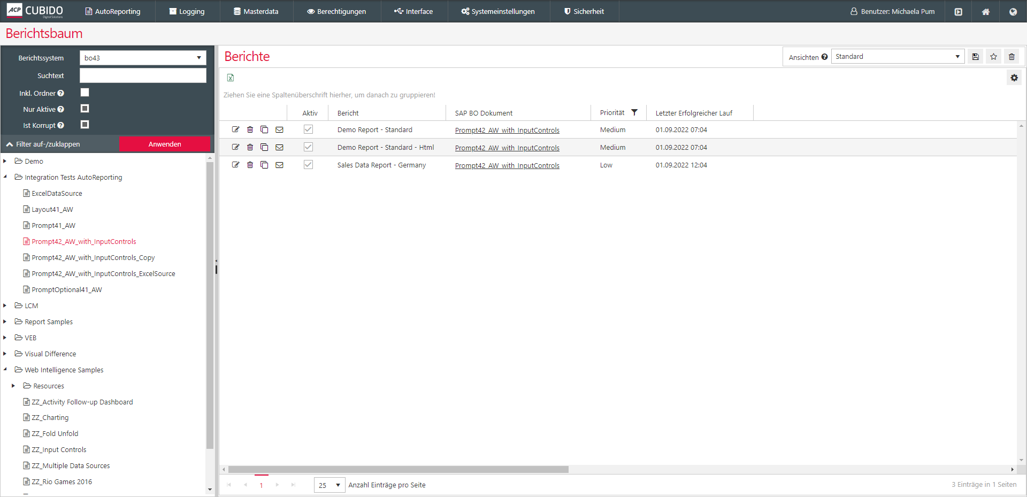Toggle Aktiv for Sales Data Report - Germany
1027x497 pixels.
[308, 164]
